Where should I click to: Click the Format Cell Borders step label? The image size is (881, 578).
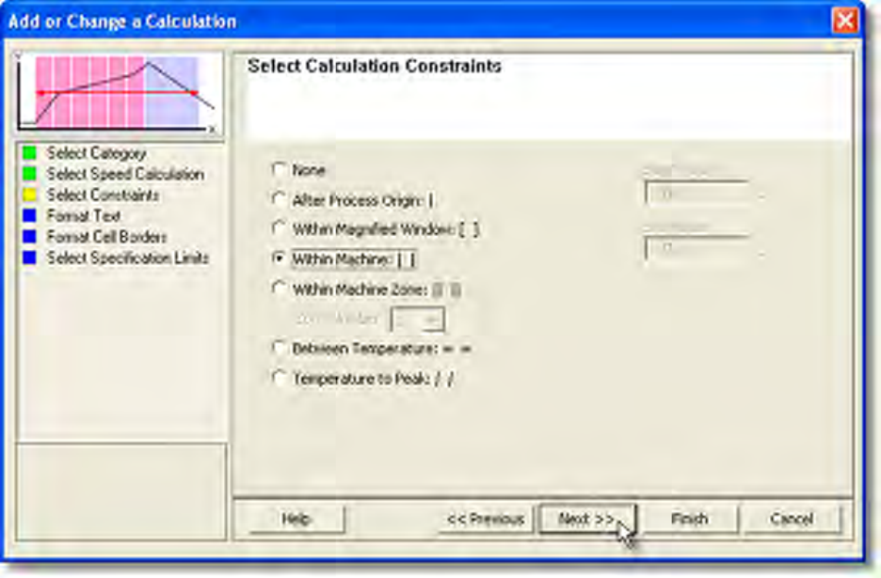pyautogui.click(x=106, y=236)
